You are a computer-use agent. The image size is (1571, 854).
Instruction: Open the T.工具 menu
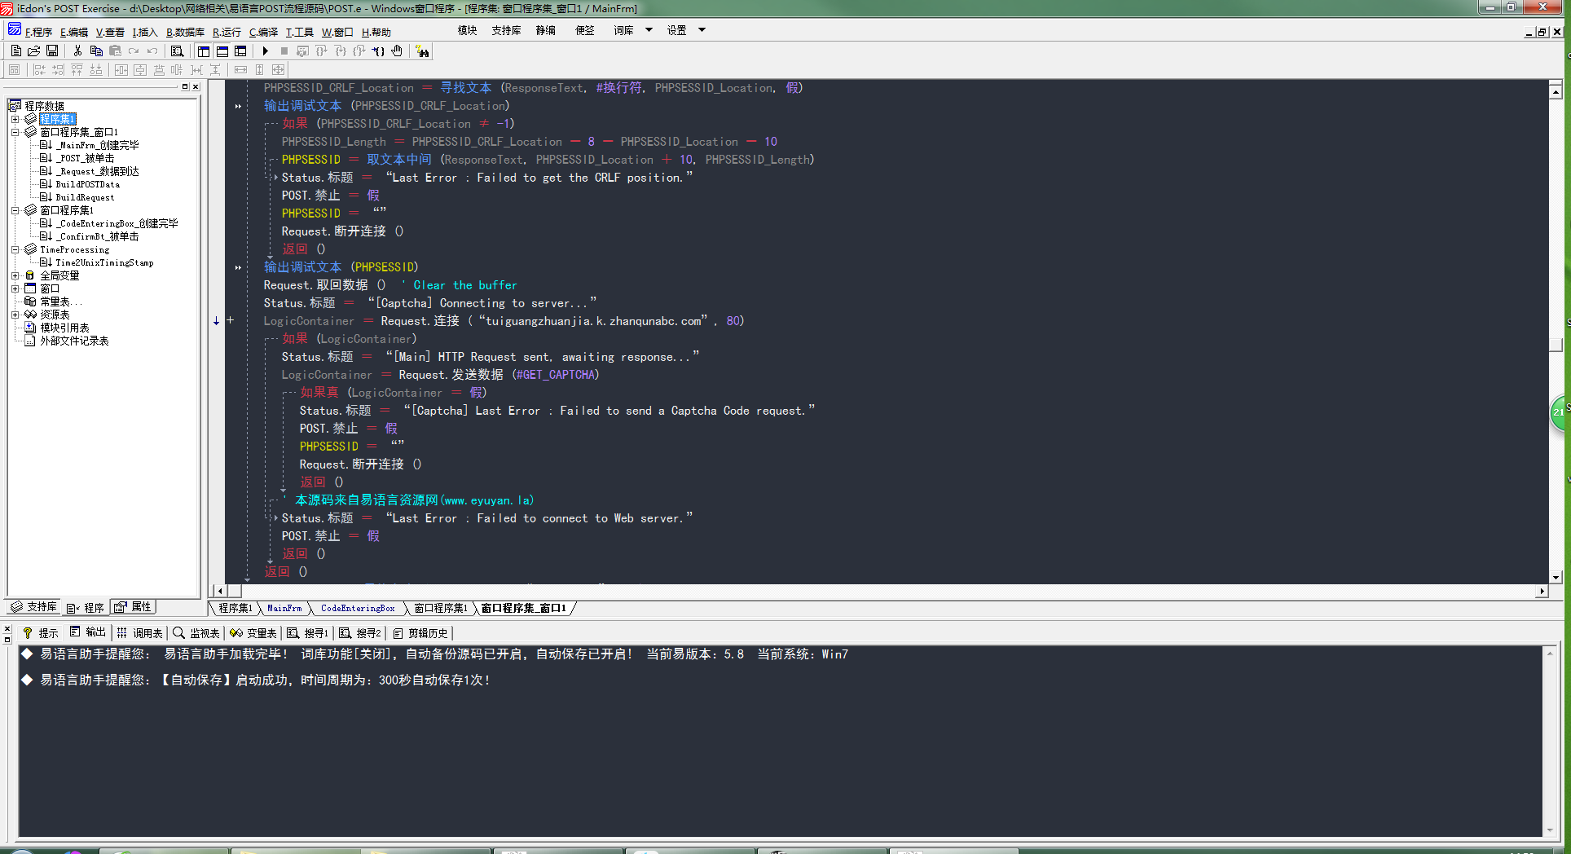click(299, 32)
